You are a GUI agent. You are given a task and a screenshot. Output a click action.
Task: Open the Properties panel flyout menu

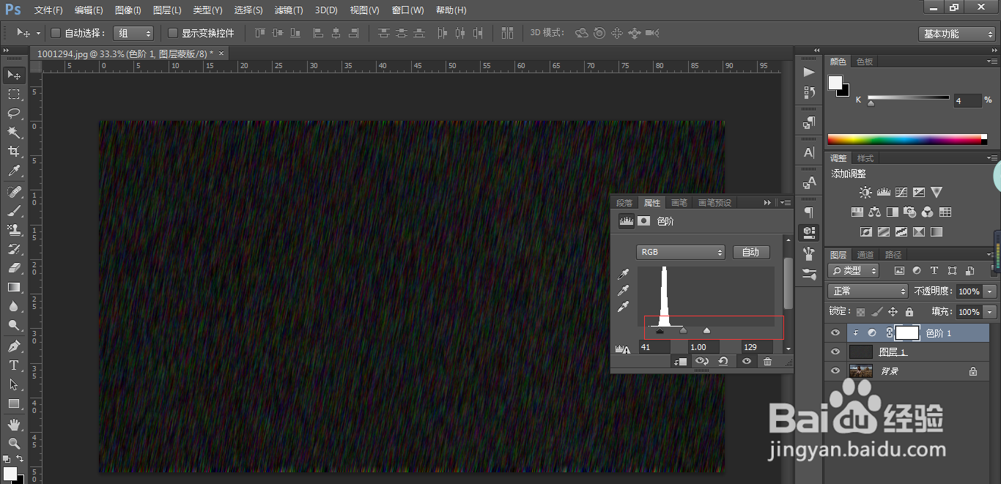pyautogui.click(x=786, y=203)
